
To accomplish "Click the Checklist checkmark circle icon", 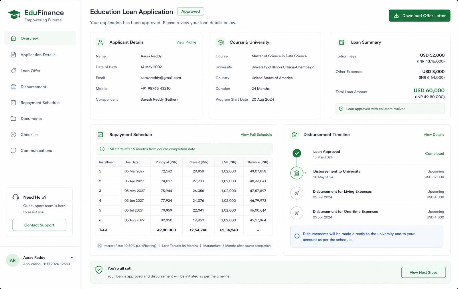I will (13, 134).
